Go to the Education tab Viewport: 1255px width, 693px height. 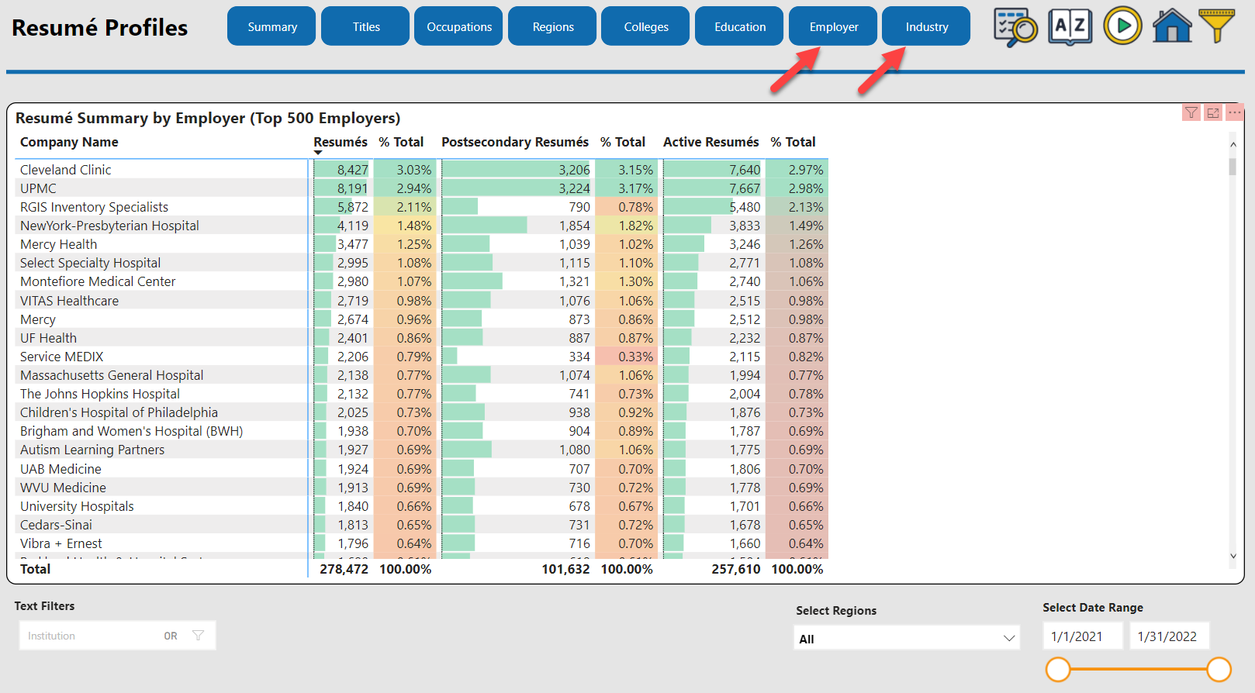(x=739, y=26)
